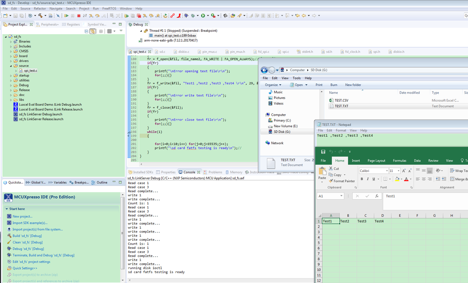Expand the Binaries folder in project tree
Screen dimensions: 468x283
[x=11, y=42]
